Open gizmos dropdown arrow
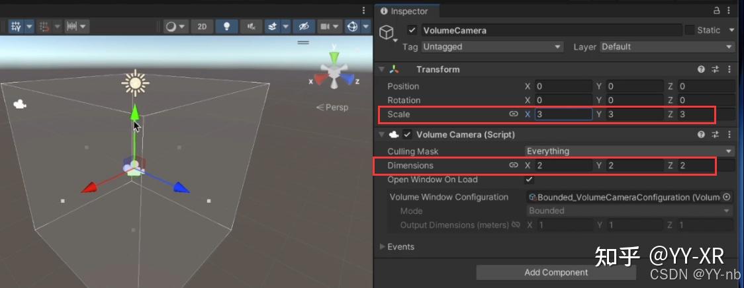 pyautogui.click(x=366, y=26)
